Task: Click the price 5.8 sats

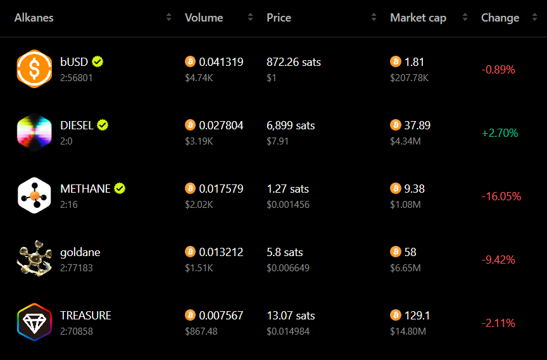Action: point(285,252)
